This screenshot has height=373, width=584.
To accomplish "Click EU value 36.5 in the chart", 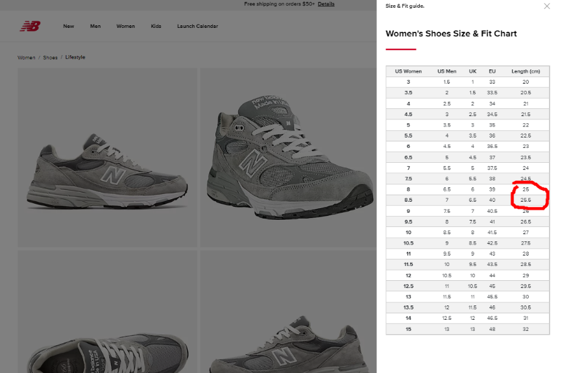I will (492, 147).
